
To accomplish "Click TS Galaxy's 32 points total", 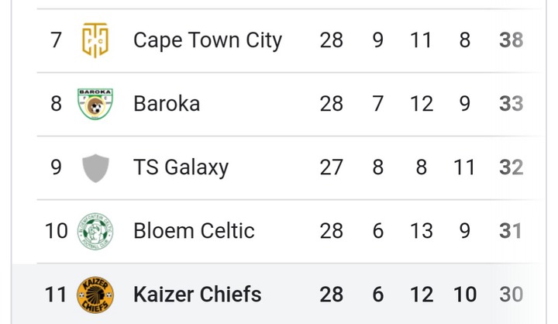I will 511,167.
